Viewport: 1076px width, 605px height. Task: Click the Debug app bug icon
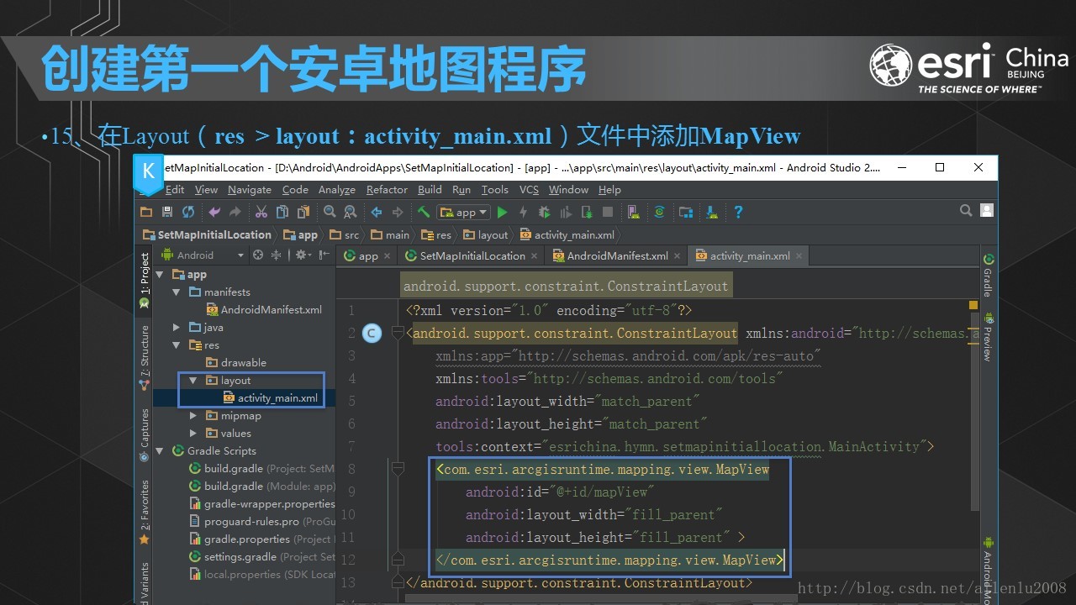click(x=544, y=213)
